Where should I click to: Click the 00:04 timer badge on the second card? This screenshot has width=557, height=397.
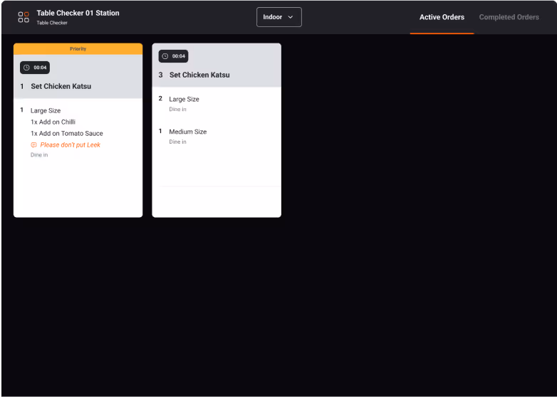point(173,56)
